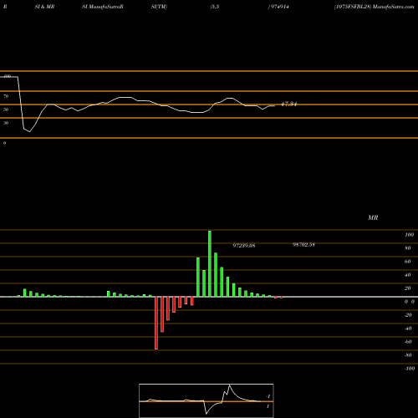Viewport: 418px width, 418px height.
Task: Click the longest red histogram bar
Action: pyautogui.click(x=156, y=323)
